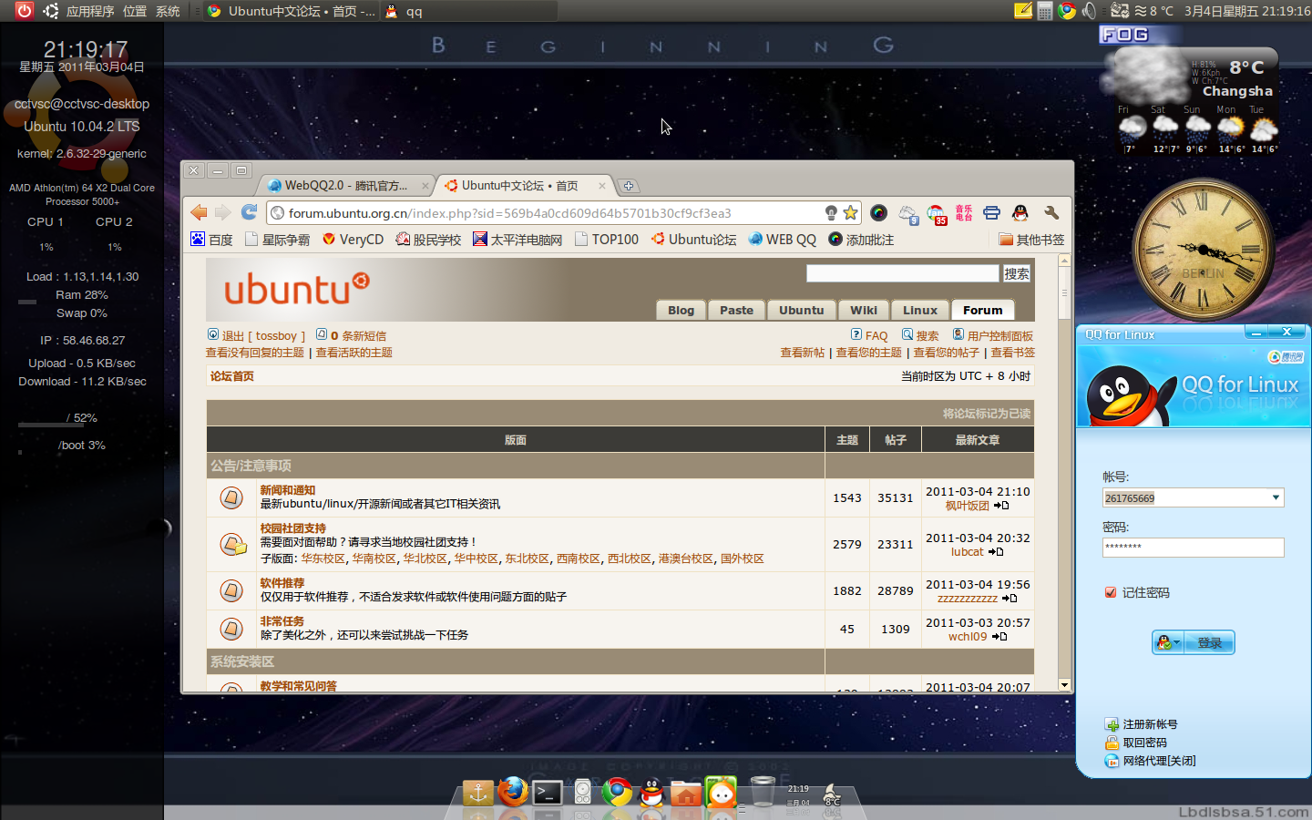This screenshot has height=820, width=1312.
Task: Open the 其他书签 other bookmarks folder
Action: [x=1031, y=240]
